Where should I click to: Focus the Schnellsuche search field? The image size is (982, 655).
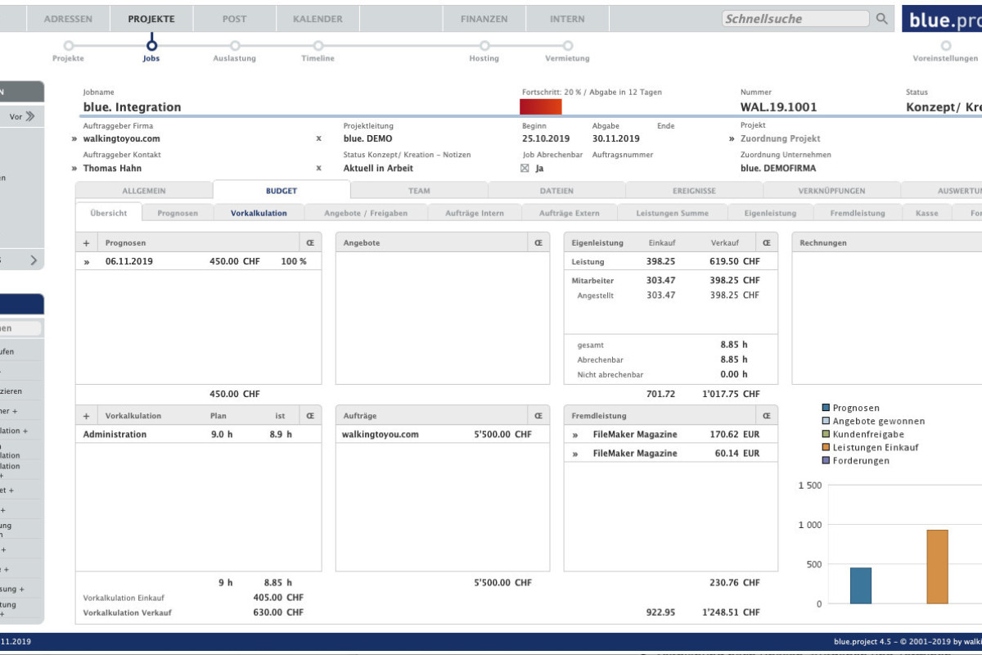[795, 19]
